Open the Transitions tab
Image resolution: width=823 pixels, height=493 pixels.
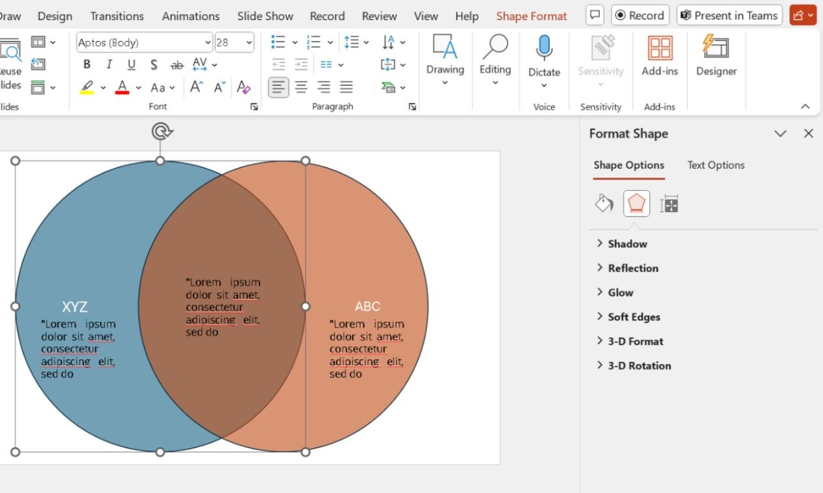[117, 16]
